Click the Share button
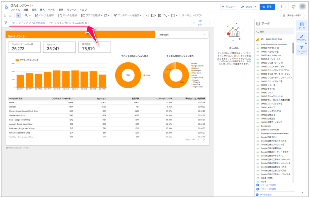310x198 pixels. [x=247, y=7]
